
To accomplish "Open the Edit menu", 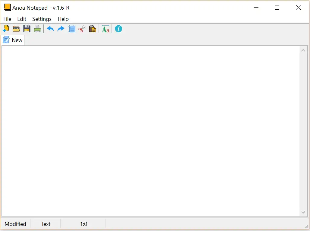I will pos(22,19).
